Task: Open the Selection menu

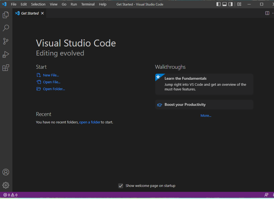Action: (38, 4)
